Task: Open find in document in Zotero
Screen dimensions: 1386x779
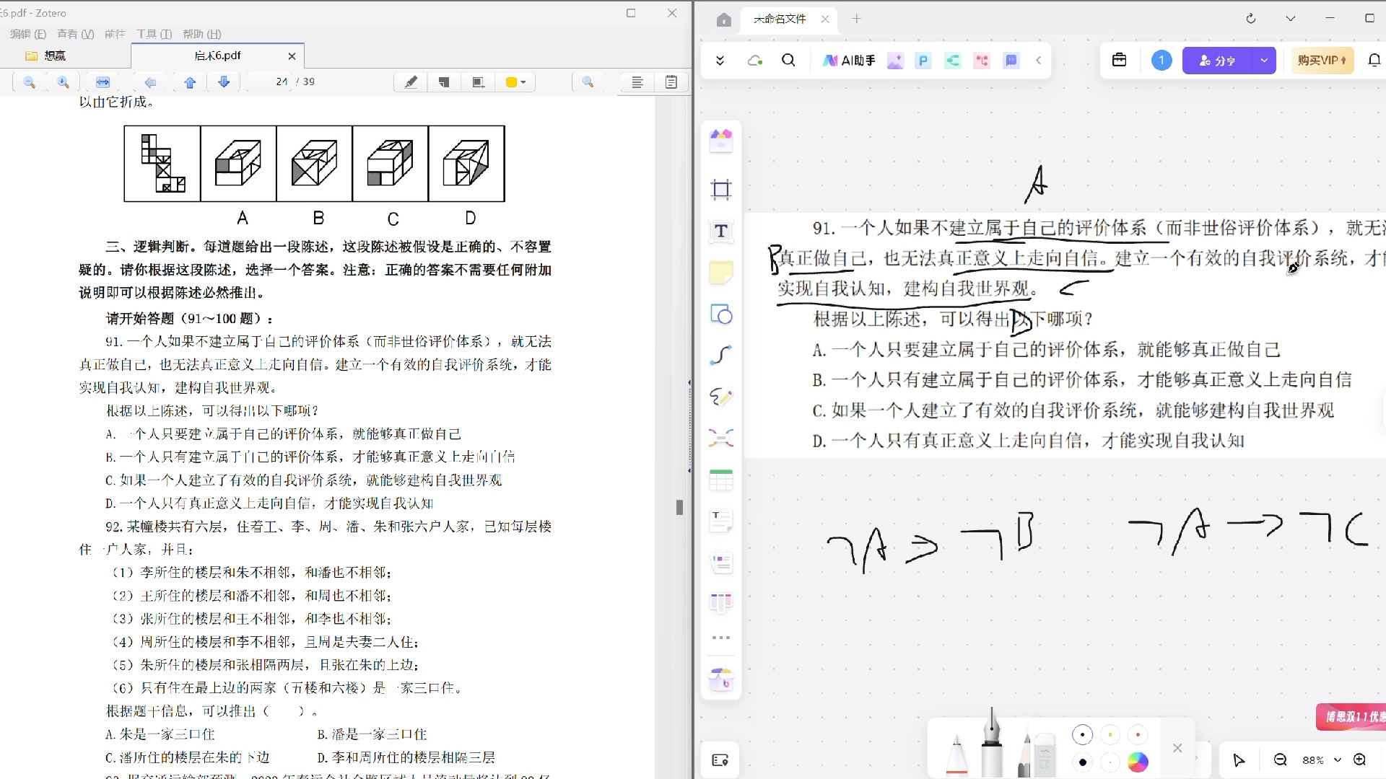Action: (x=588, y=82)
